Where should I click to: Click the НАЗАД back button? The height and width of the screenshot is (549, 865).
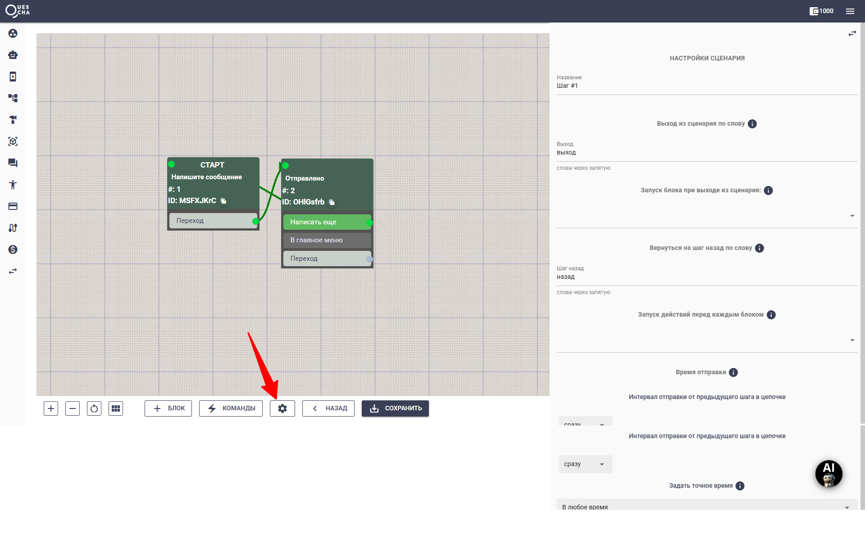pyautogui.click(x=328, y=408)
